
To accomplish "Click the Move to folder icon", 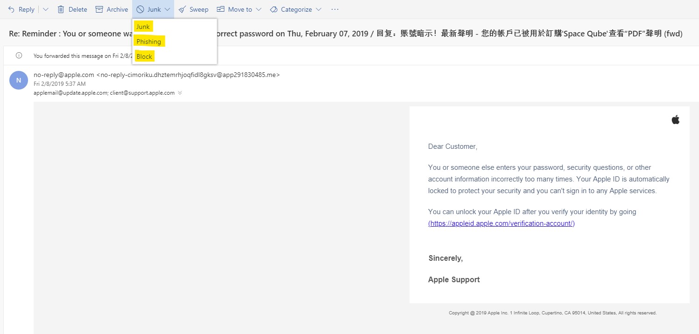I will click(220, 9).
